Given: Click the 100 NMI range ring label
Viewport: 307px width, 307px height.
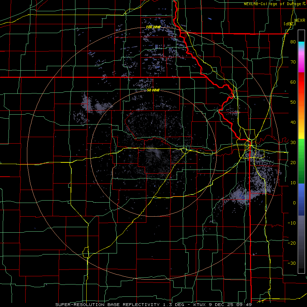Looking at the screenshot, I should click(x=153, y=27).
